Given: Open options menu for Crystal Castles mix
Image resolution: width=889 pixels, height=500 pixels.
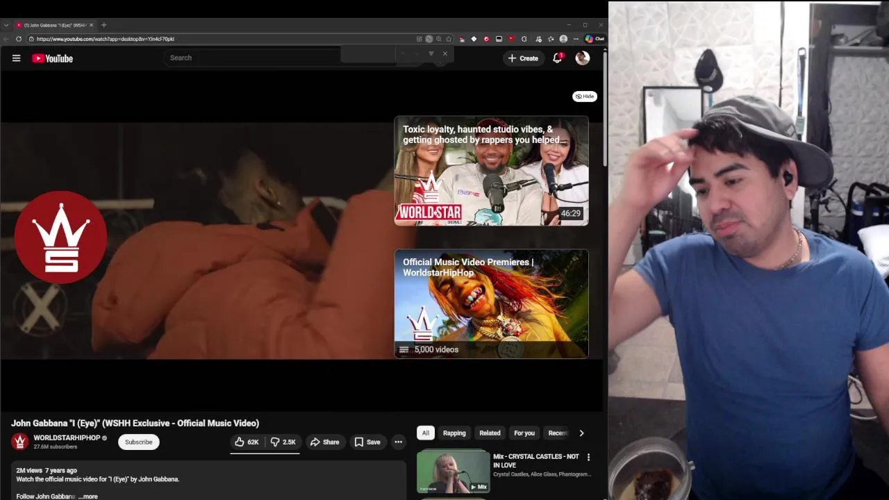Looking at the screenshot, I should (x=588, y=457).
